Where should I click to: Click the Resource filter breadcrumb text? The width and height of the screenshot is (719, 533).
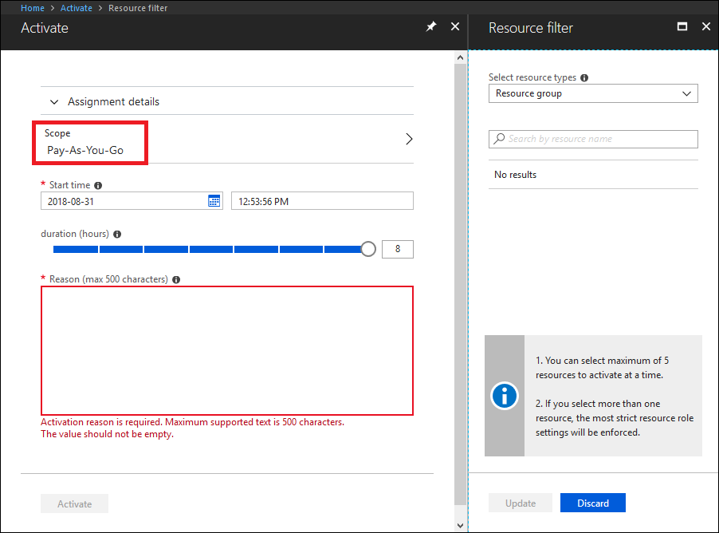point(138,8)
